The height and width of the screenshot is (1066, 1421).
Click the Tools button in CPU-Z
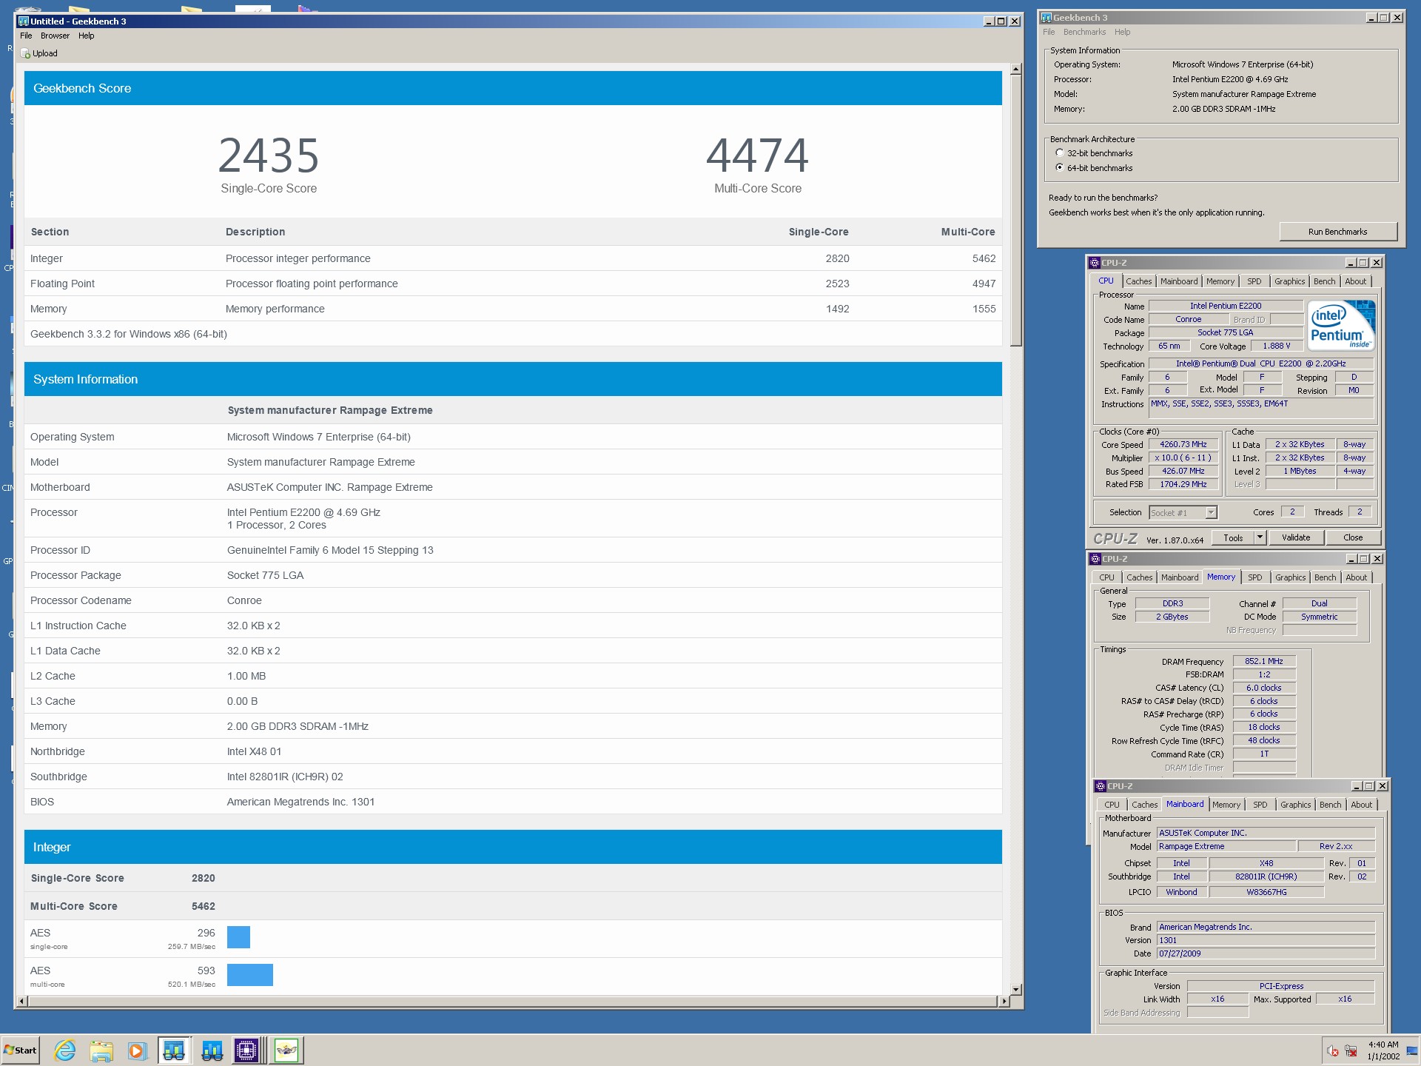click(1233, 537)
